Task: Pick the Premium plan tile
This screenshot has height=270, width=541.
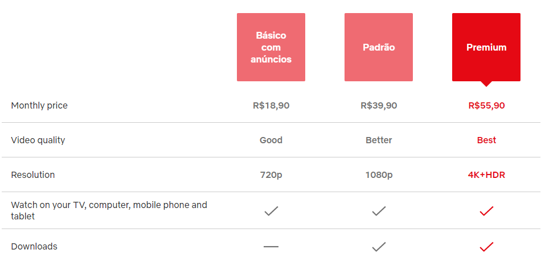Action: tap(486, 47)
